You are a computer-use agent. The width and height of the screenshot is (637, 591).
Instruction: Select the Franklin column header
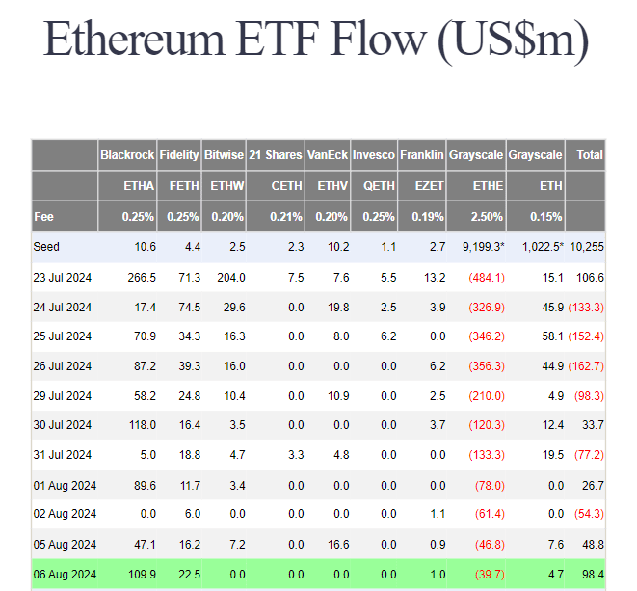422,154
